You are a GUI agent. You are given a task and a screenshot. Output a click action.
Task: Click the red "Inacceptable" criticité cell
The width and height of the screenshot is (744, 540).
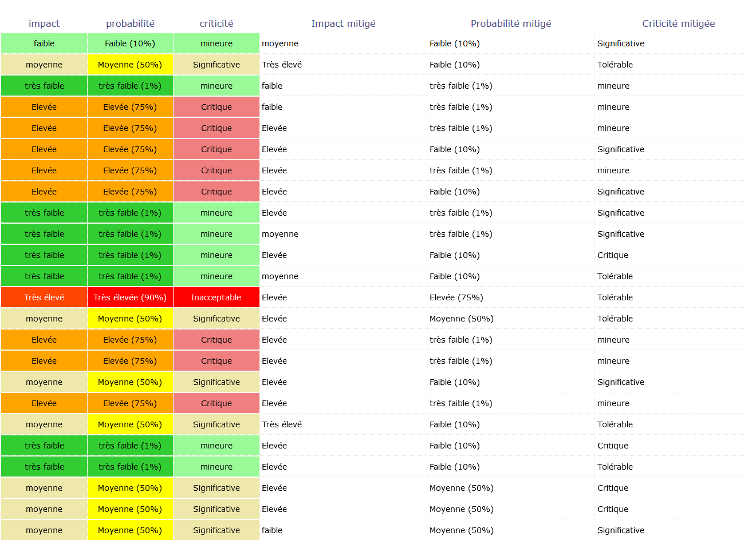coord(216,297)
